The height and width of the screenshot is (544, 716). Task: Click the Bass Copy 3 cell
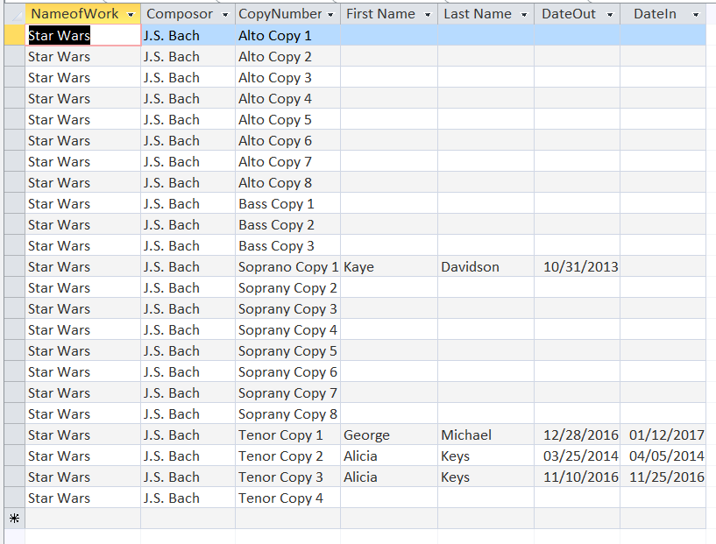tap(287, 245)
